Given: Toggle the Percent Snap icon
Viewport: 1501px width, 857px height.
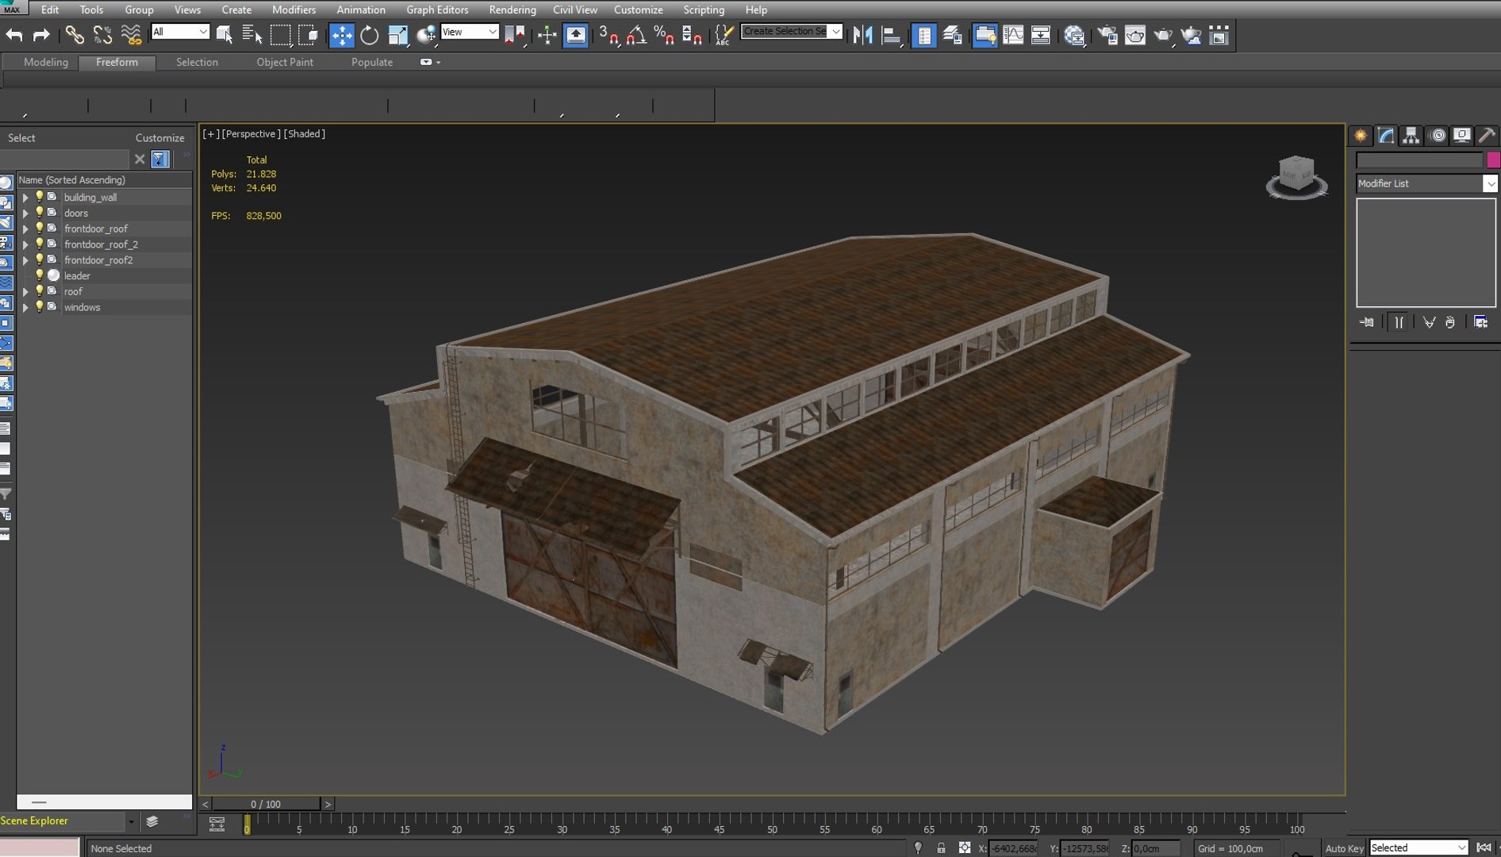Looking at the screenshot, I should 664,35.
